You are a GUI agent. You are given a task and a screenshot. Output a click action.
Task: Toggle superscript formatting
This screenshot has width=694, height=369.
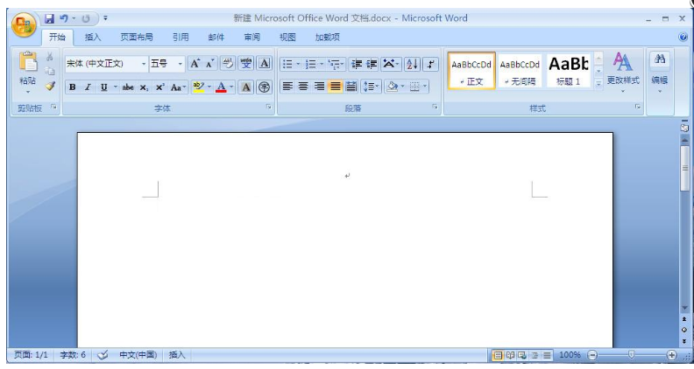click(159, 87)
